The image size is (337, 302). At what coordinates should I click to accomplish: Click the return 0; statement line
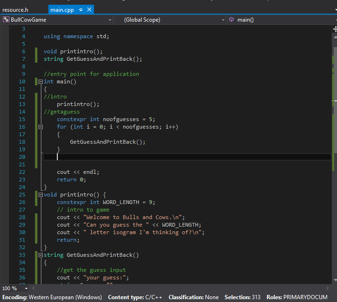point(71,180)
